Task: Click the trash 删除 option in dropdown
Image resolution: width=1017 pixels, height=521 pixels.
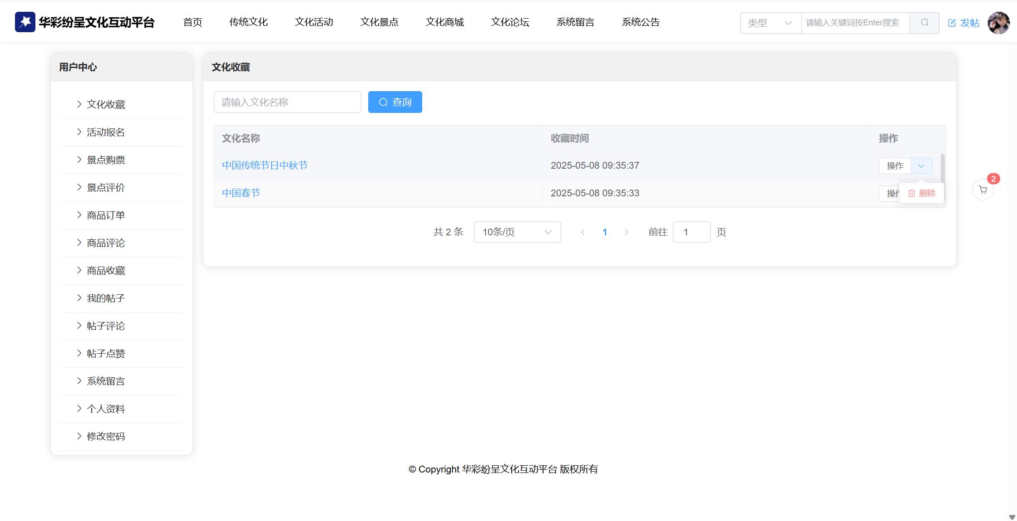Action: (922, 193)
